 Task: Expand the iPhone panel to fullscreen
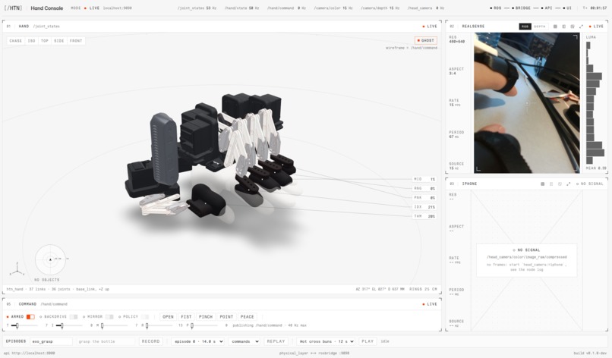click(568, 184)
